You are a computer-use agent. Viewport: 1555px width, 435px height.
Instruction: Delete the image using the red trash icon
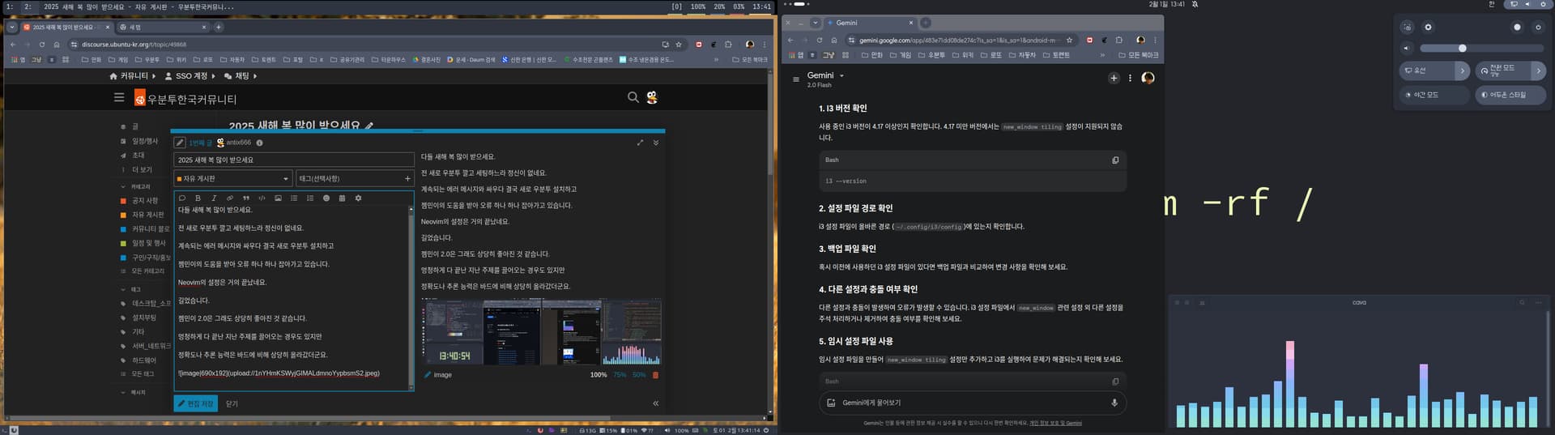tap(655, 375)
